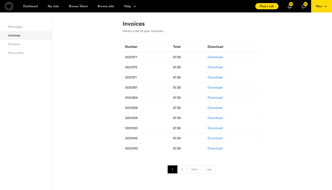The height and width of the screenshot is (190, 332).
Task: Click invoice number 0021367
Action: tap(131, 87)
